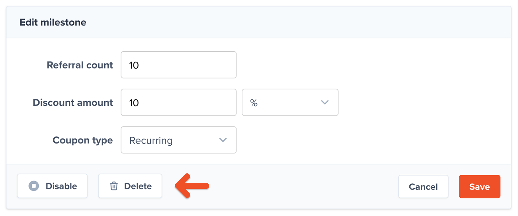The height and width of the screenshot is (216, 518).
Task: Click the red arrow pointing at Delete
Action: click(x=192, y=186)
